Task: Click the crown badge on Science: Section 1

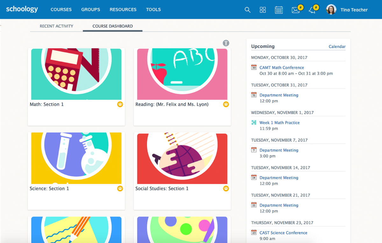Action: point(120,189)
